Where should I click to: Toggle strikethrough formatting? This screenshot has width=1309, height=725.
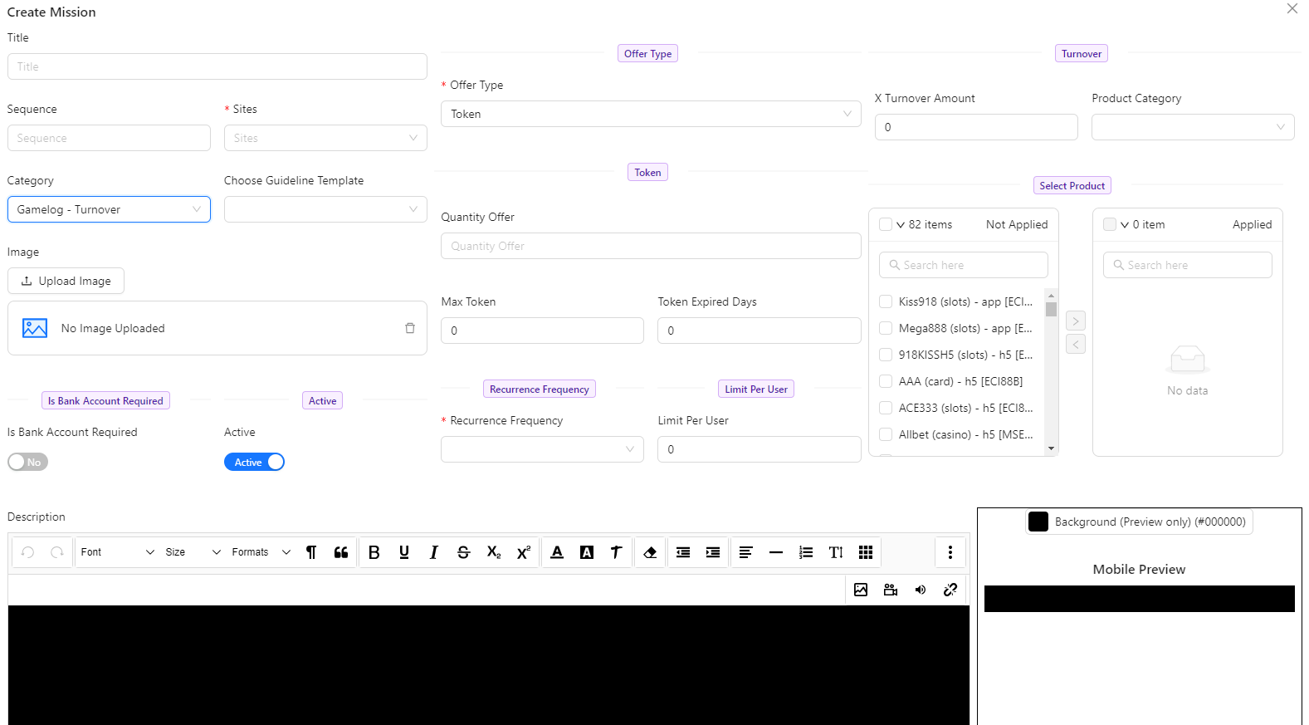(x=464, y=552)
